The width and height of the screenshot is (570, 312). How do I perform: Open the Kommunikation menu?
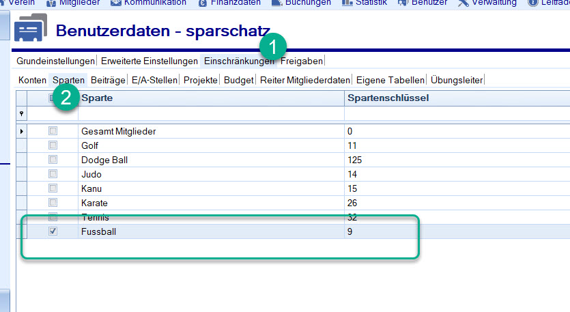tap(155, 3)
